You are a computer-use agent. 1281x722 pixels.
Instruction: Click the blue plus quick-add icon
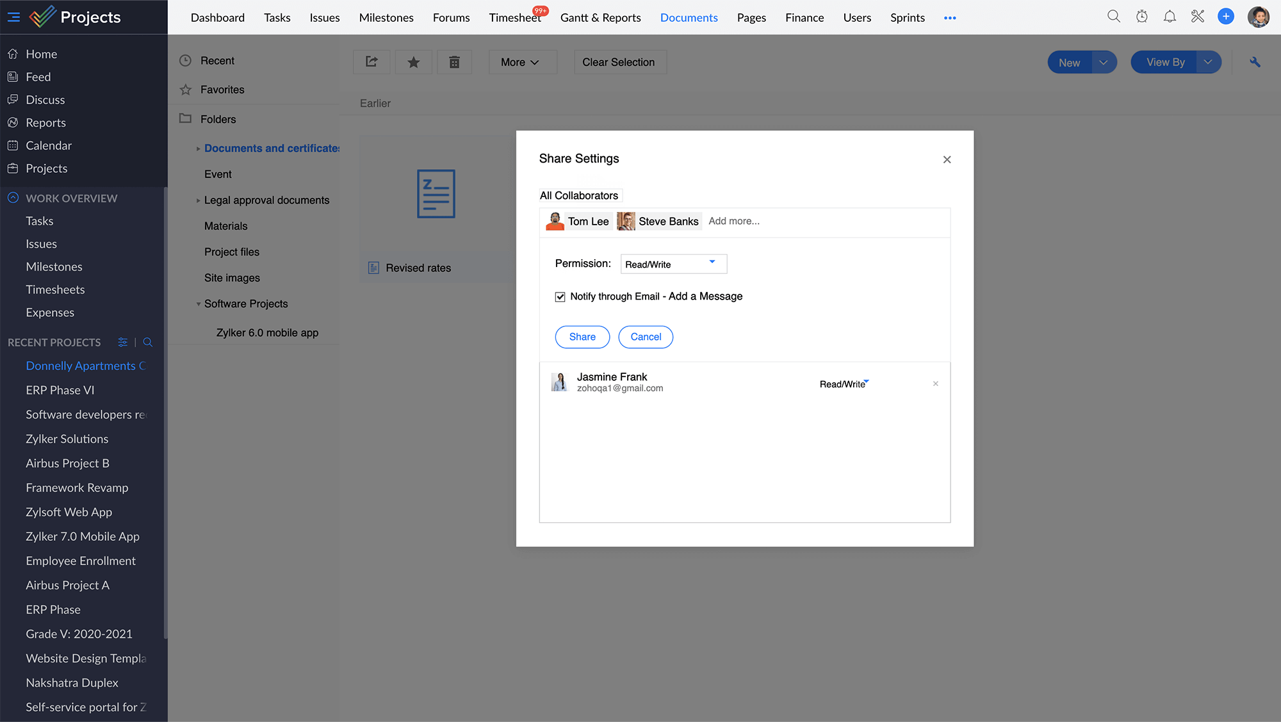point(1226,17)
